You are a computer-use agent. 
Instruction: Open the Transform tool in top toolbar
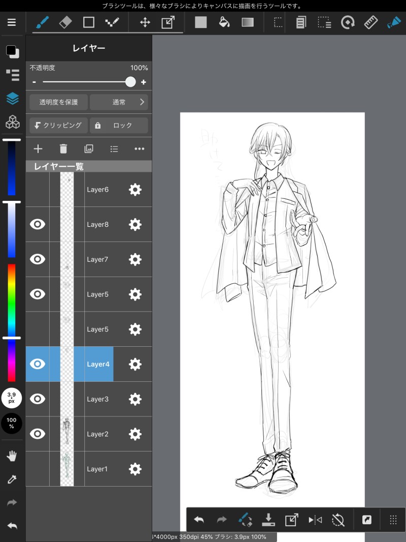(x=168, y=23)
